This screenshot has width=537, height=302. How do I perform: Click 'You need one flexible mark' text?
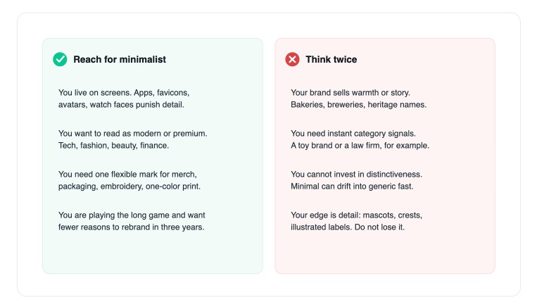click(127, 174)
